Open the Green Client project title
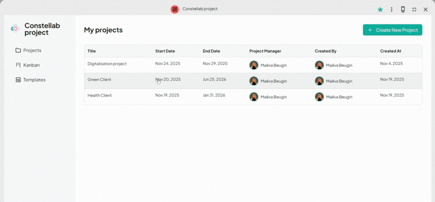 [99, 80]
